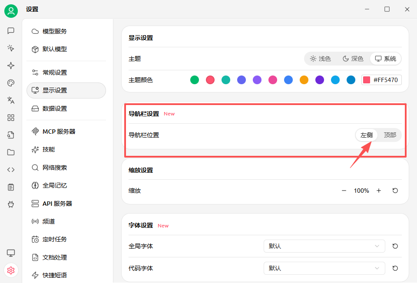Click the 导航栏位置 label
Viewport: 417px width, 283px height.
pyautogui.click(x=144, y=135)
